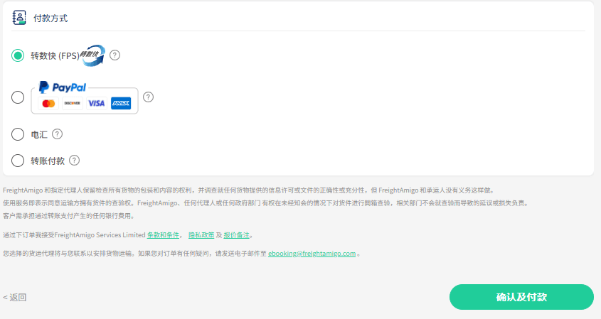Click the 付款方式 heading text

(x=50, y=18)
